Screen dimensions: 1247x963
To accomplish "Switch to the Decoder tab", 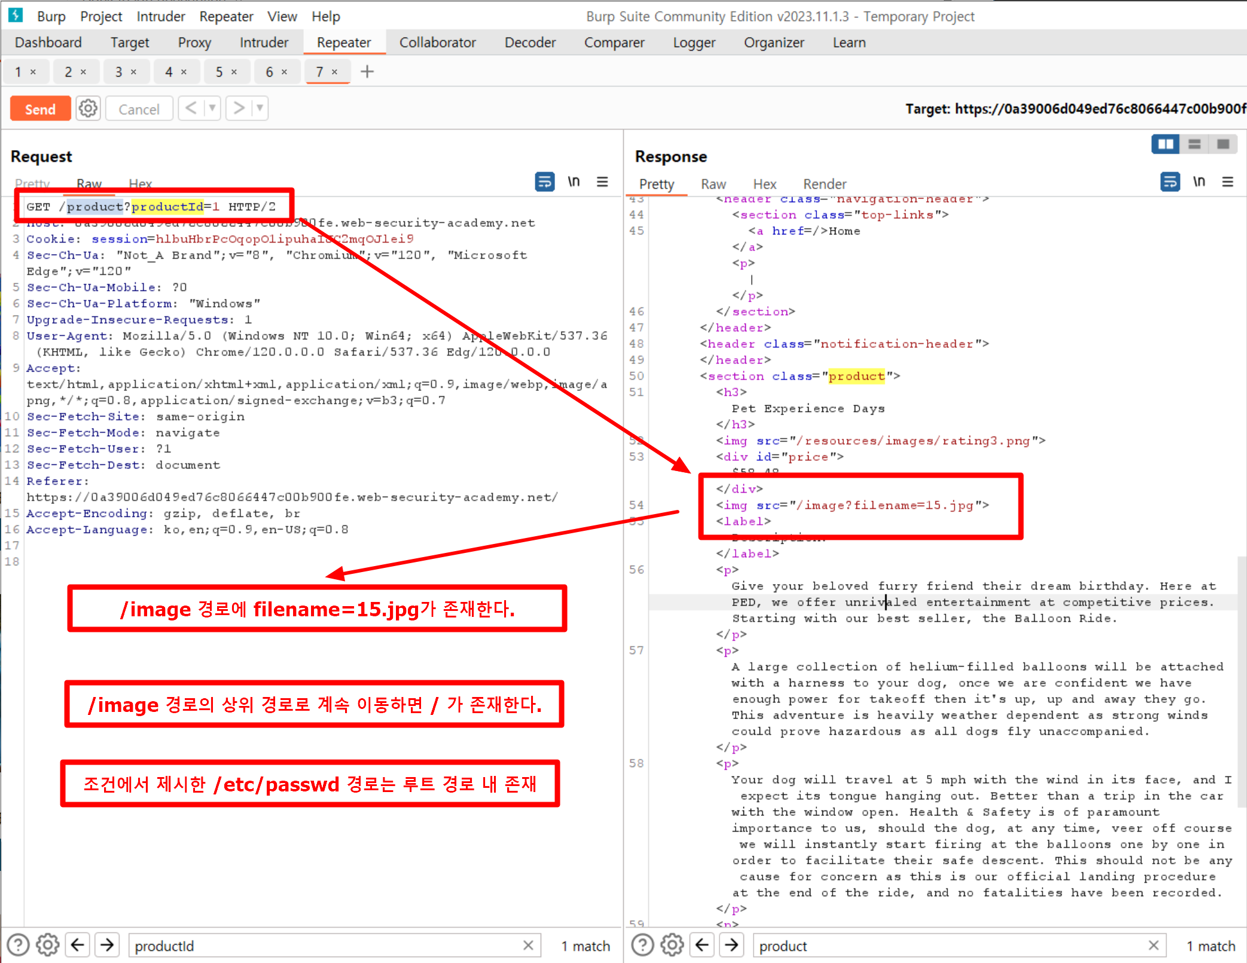I will pos(529,42).
